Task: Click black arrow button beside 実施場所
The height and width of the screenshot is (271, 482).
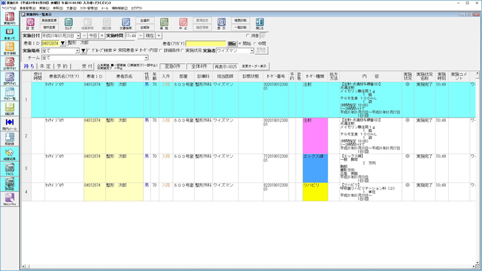Action: (x=83, y=51)
